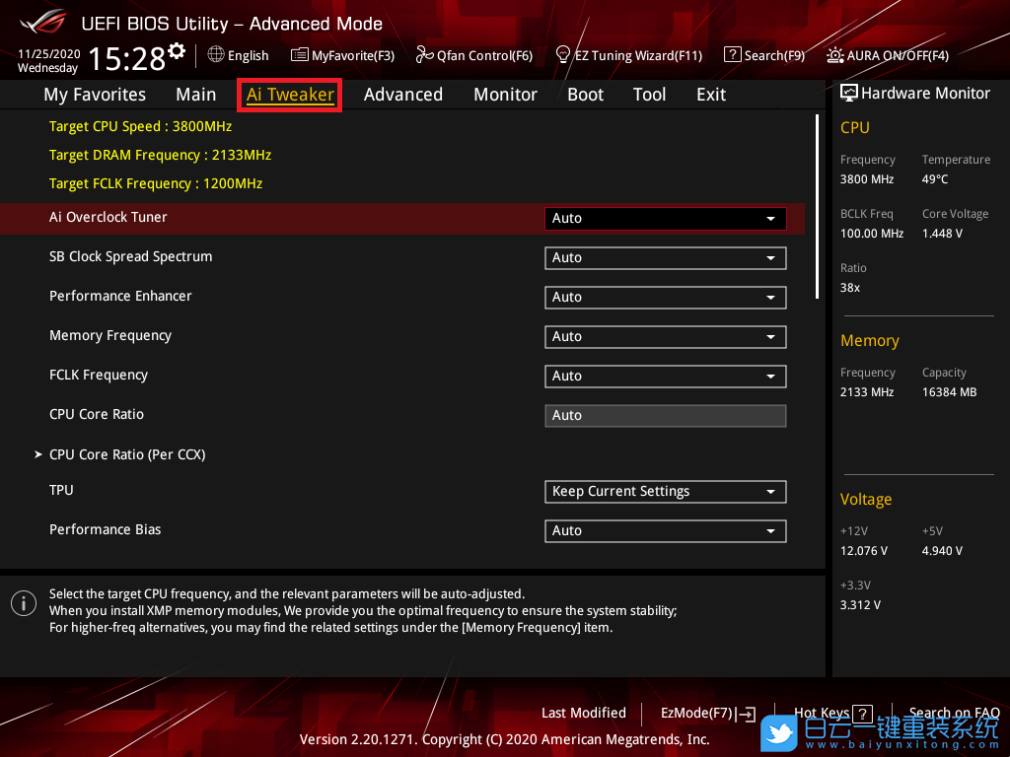Open the TPU Keep Current Settings dropdown

click(665, 492)
